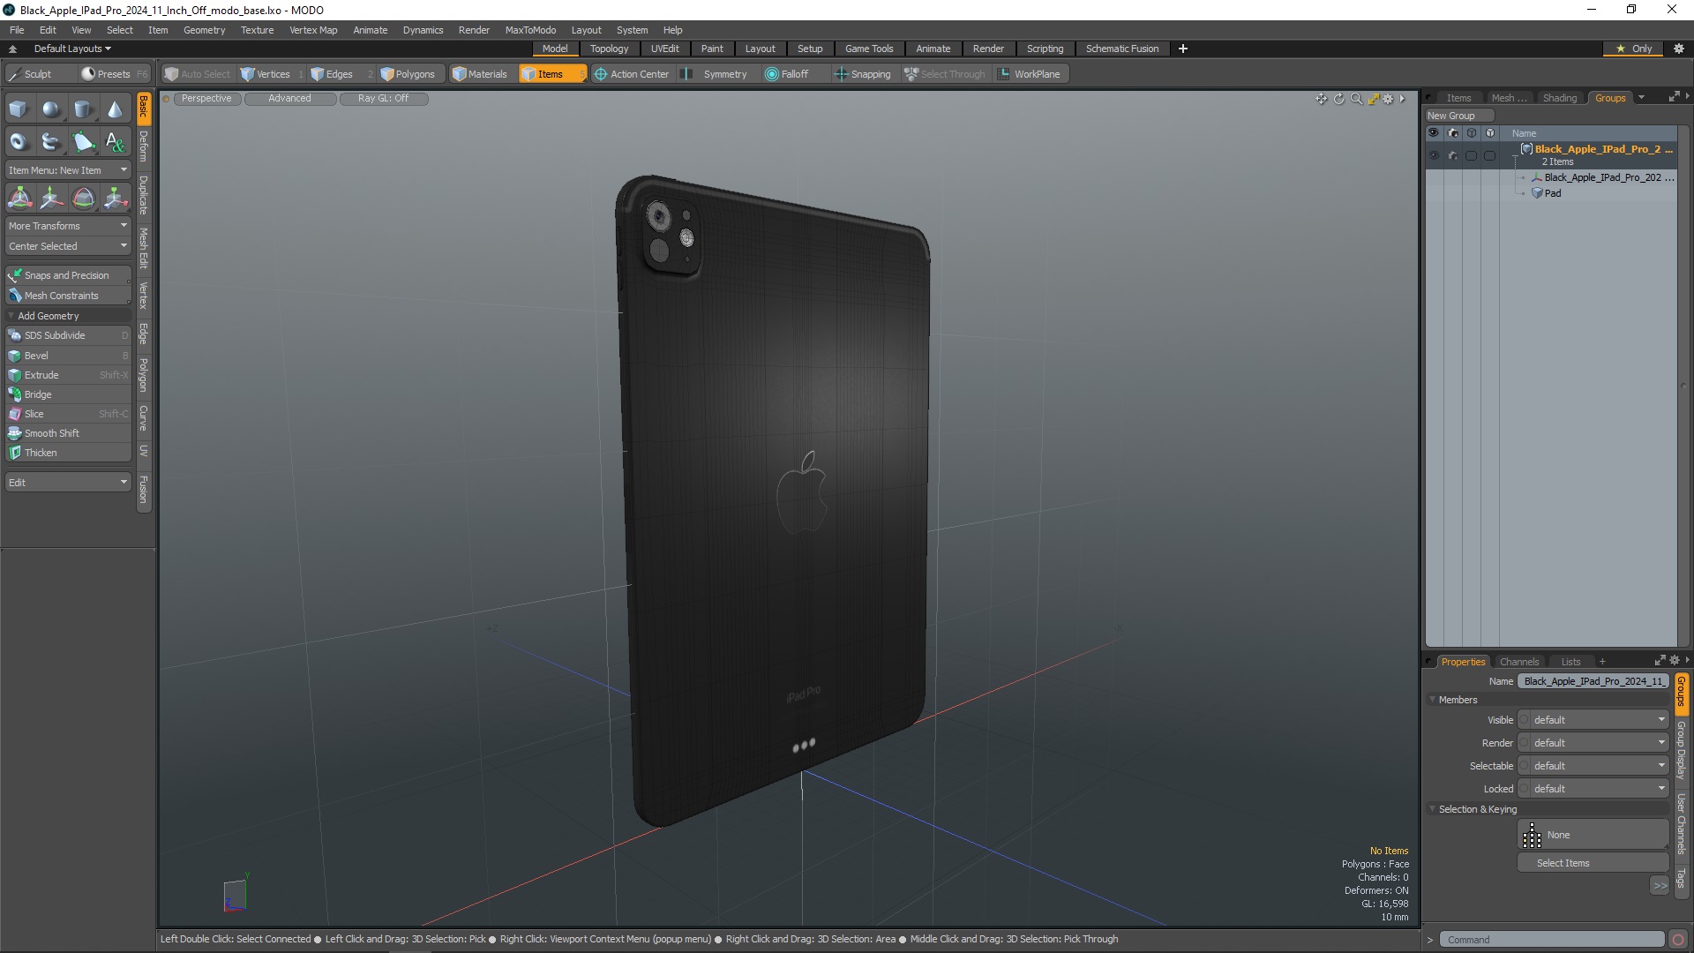1694x953 pixels.
Task: Open viewport settings gear icon
Action: (1388, 99)
